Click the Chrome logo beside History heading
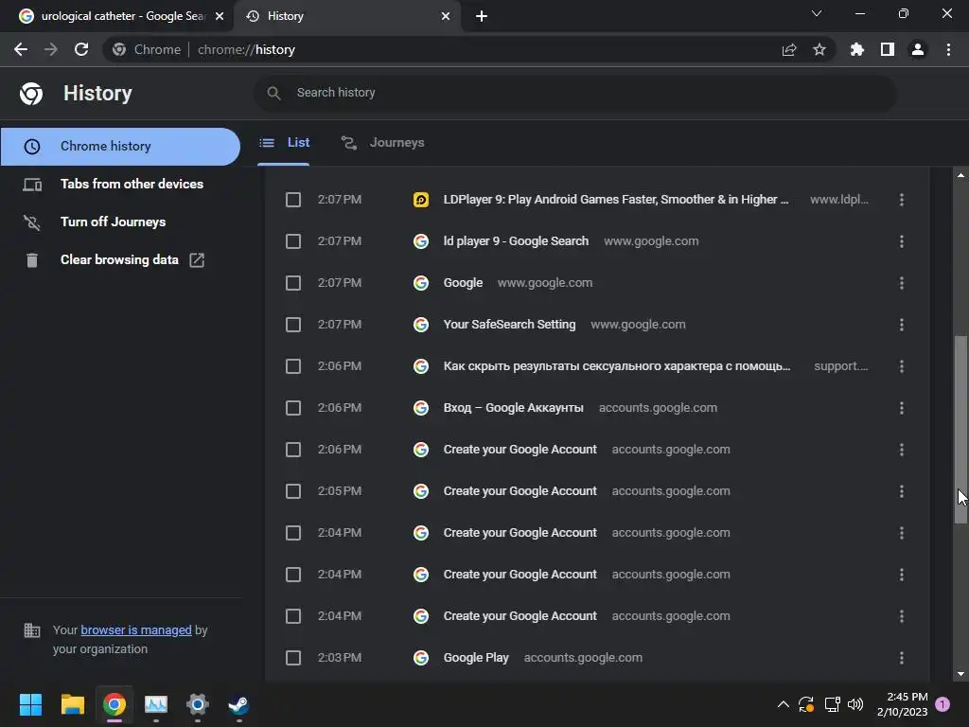Screen dimensions: 969x727 click(31, 94)
